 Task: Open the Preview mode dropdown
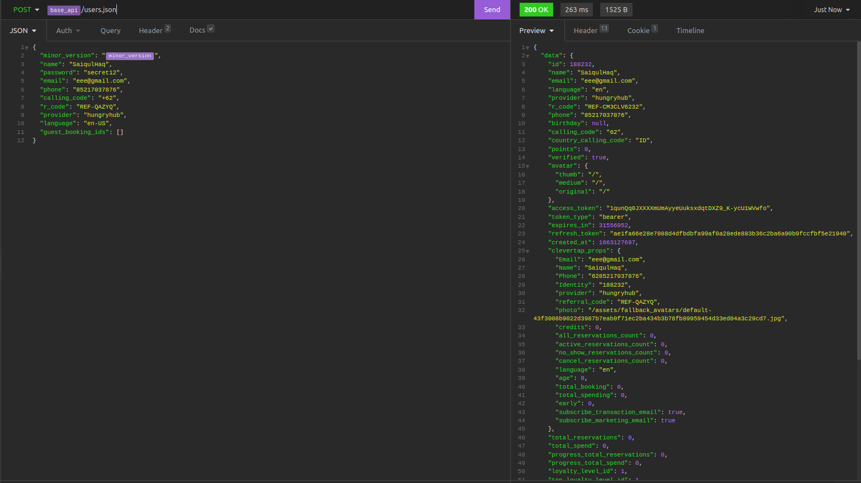[x=536, y=31]
